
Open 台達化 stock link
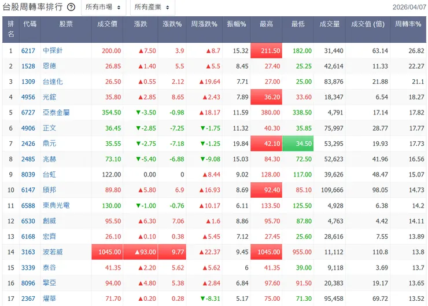tap(53, 82)
